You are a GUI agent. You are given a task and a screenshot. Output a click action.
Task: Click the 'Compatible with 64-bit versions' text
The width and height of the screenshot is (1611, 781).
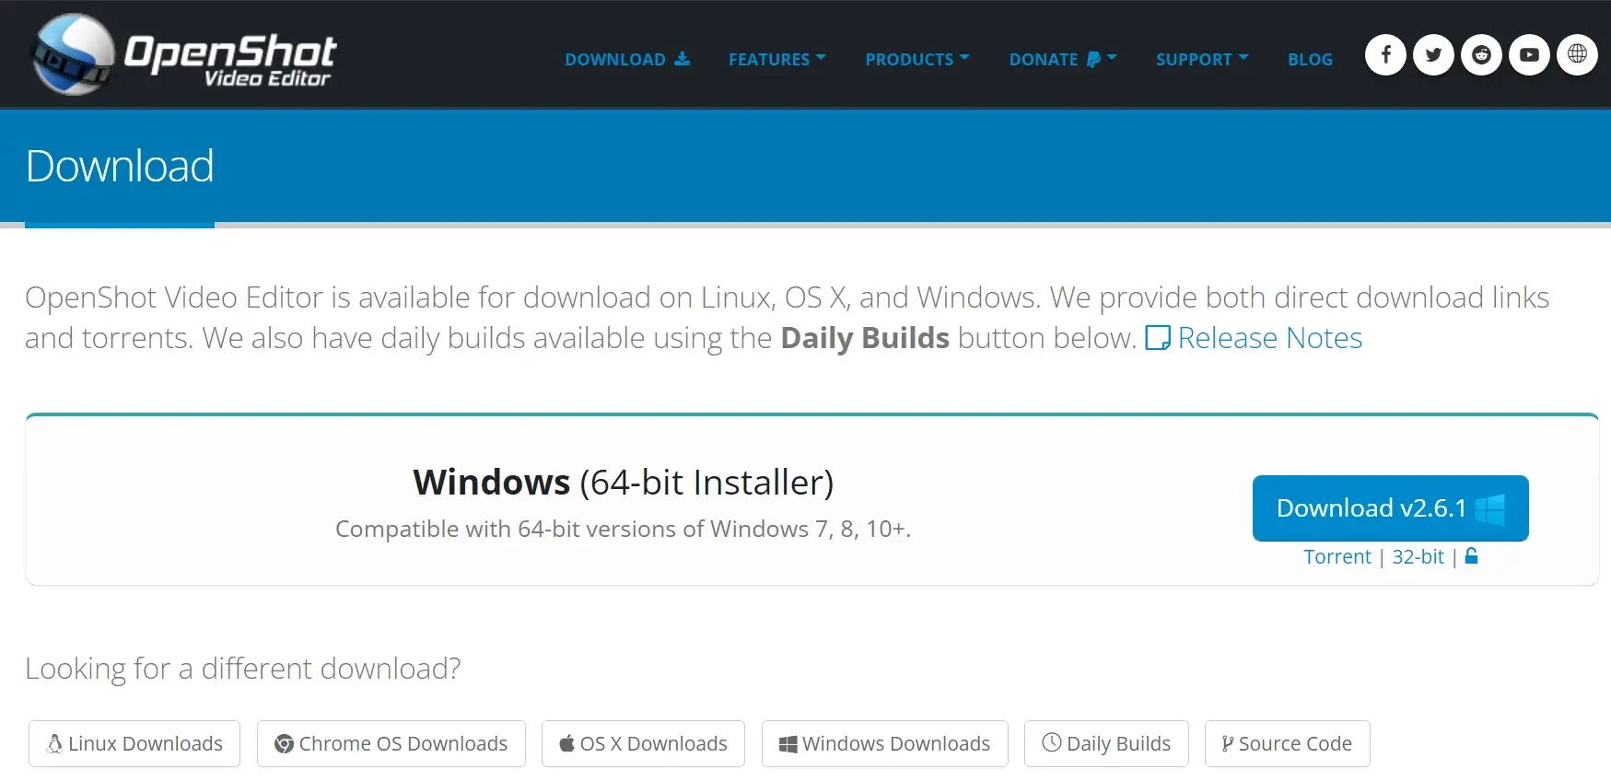pyautogui.click(x=624, y=530)
